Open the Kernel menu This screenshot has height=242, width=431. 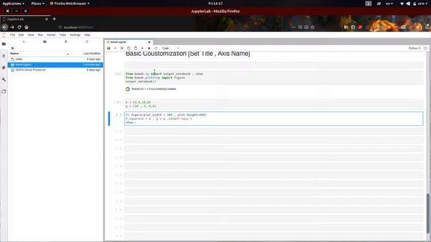click(51, 35)
